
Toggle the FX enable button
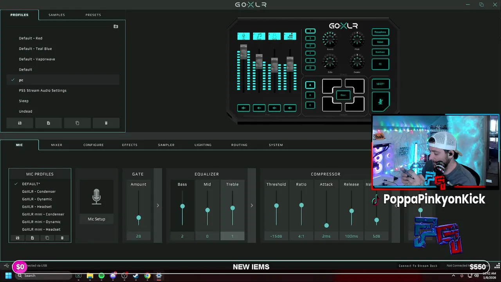click(x=380, y=64)
